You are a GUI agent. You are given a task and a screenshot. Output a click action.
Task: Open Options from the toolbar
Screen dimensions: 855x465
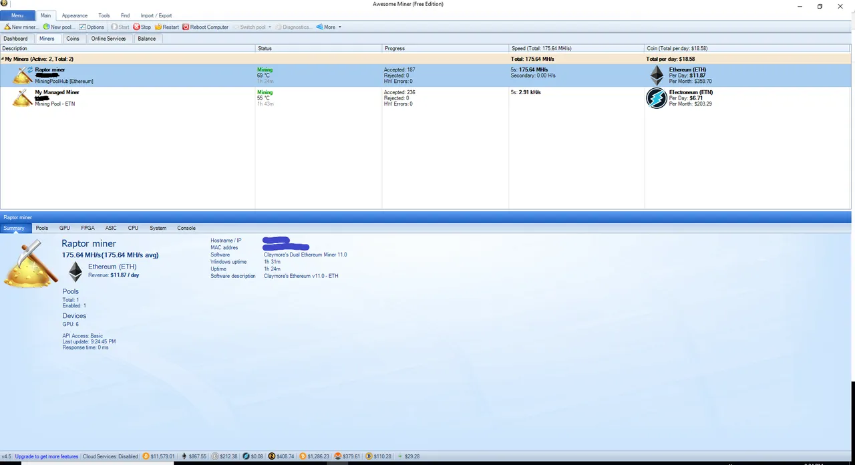92,27
